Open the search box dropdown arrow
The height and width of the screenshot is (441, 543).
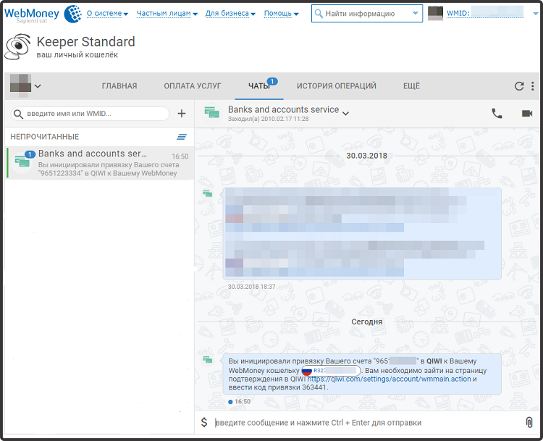(416, 13)
